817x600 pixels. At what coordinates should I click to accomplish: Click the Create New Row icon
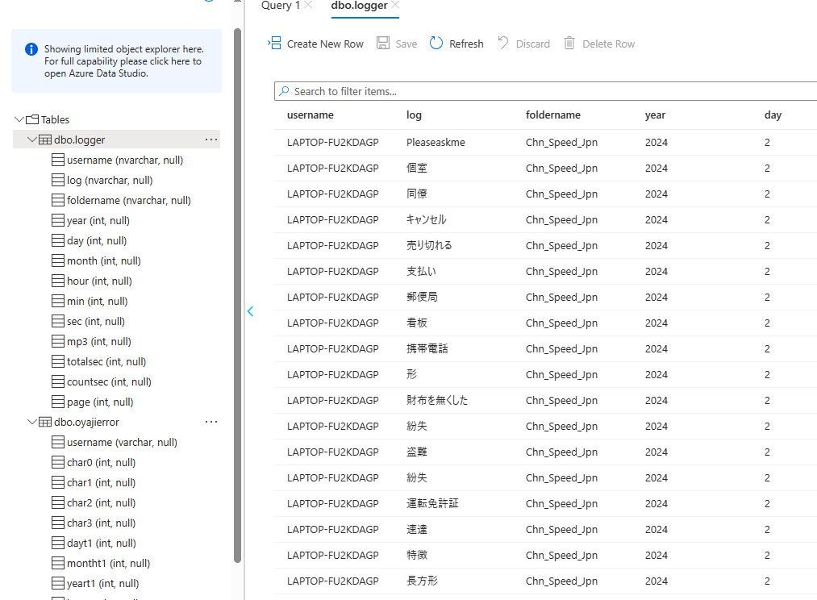tap(274, 44)
